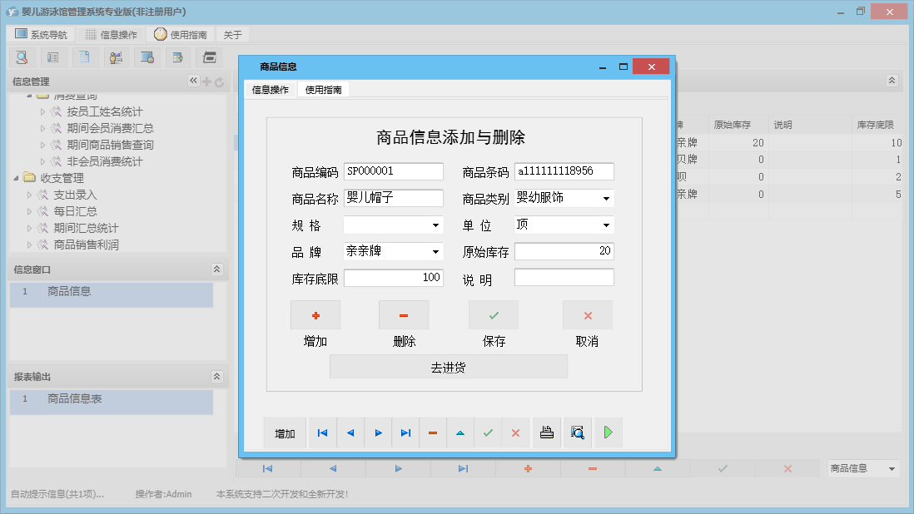Click the blank document icon in the toolbar
Image resolution: width=914 pixels, height=514 pixels.
pos(83,57)
